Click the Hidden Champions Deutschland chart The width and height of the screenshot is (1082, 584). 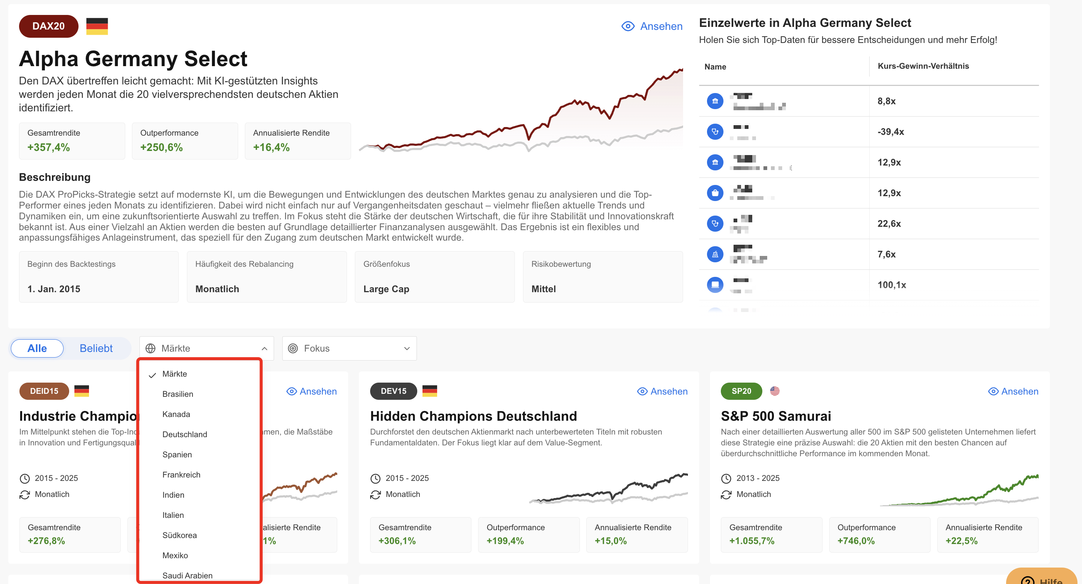[x=608, y=488]
